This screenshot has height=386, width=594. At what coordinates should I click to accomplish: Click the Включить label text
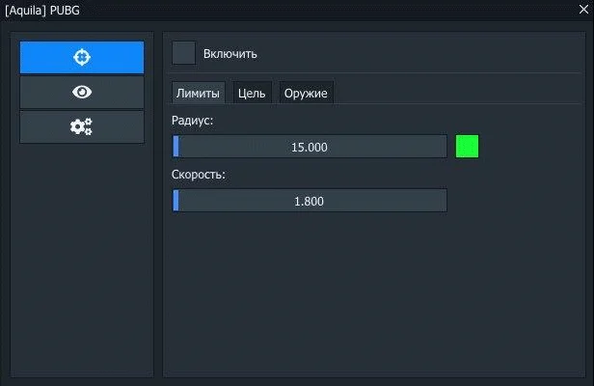coord(229,54)
